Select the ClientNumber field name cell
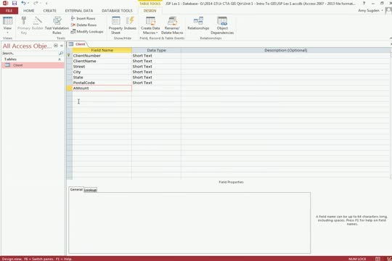 tap(102, 56)
